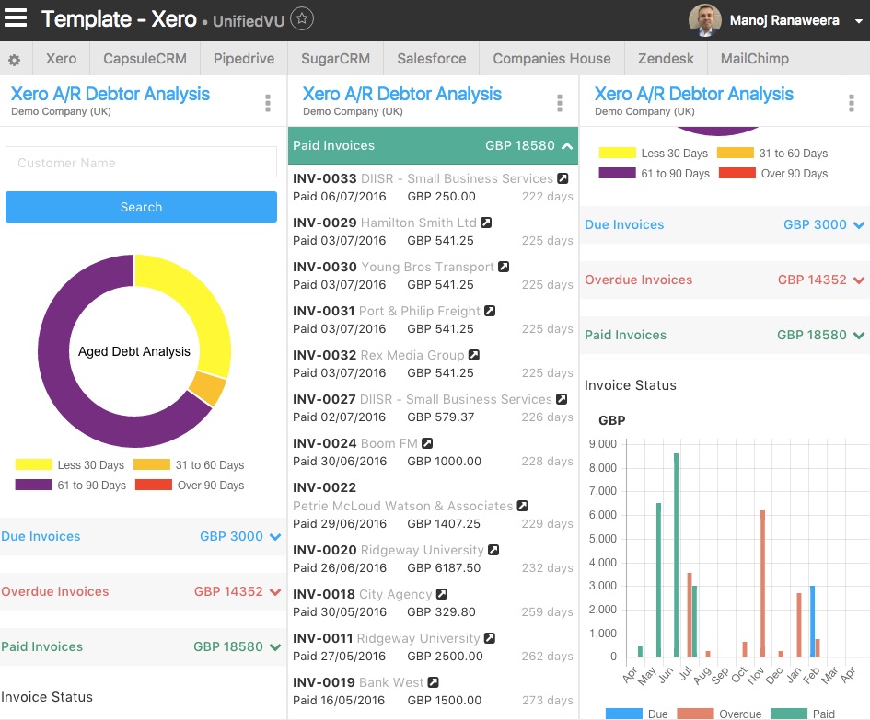The width and height of the screenshot is (870, 720).
Task: Expand Due Invoices in the right panel
Action: tap(725, 224)
